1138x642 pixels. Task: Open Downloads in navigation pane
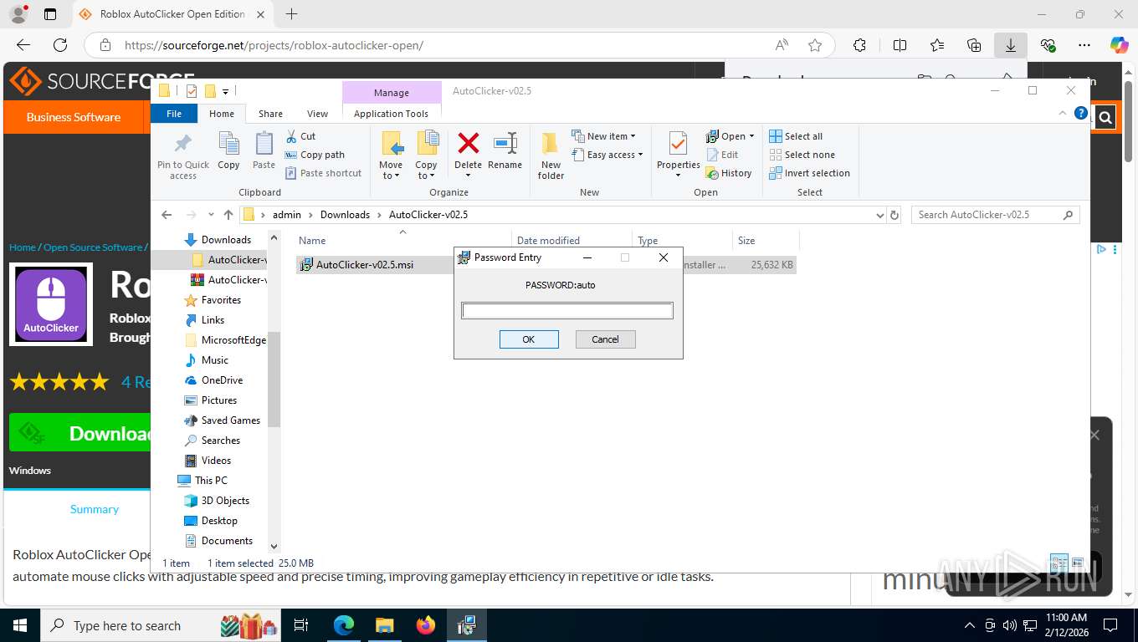pyautogui.click(x=226, y=240)
